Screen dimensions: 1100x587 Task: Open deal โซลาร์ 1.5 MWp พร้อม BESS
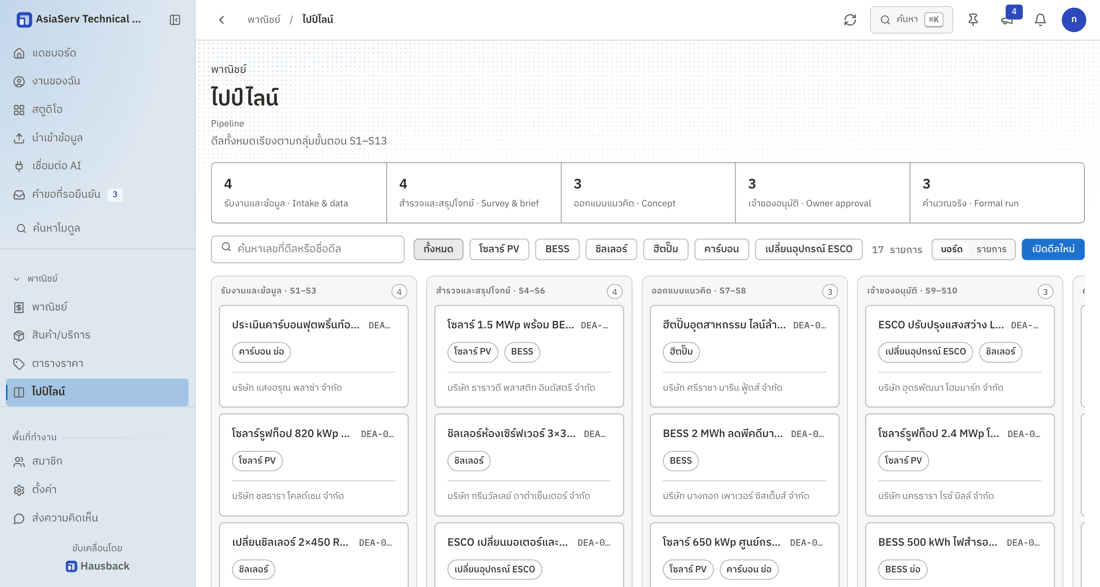click(x=529, y=356)
